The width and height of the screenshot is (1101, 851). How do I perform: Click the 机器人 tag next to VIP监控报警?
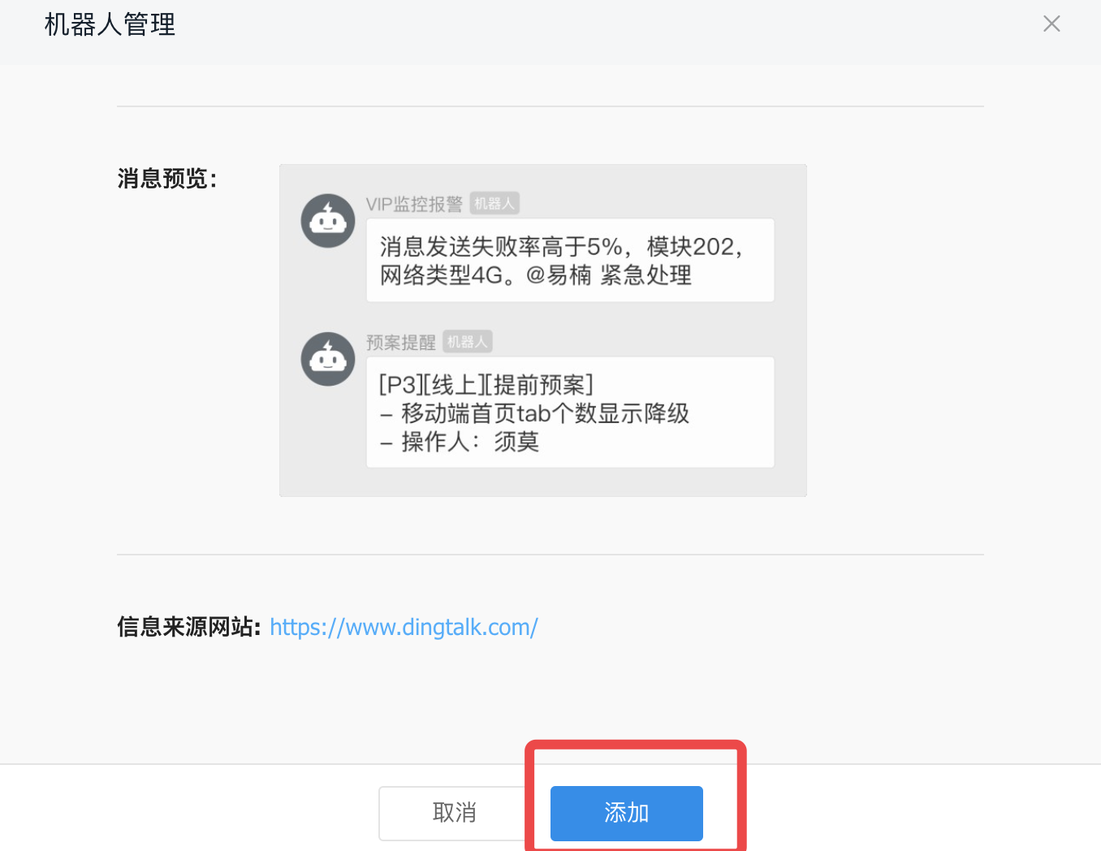click(x=494, y=204)
